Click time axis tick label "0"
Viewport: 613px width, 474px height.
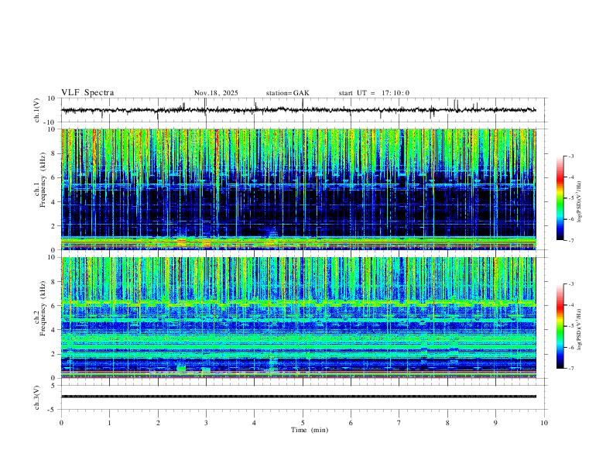61,423
